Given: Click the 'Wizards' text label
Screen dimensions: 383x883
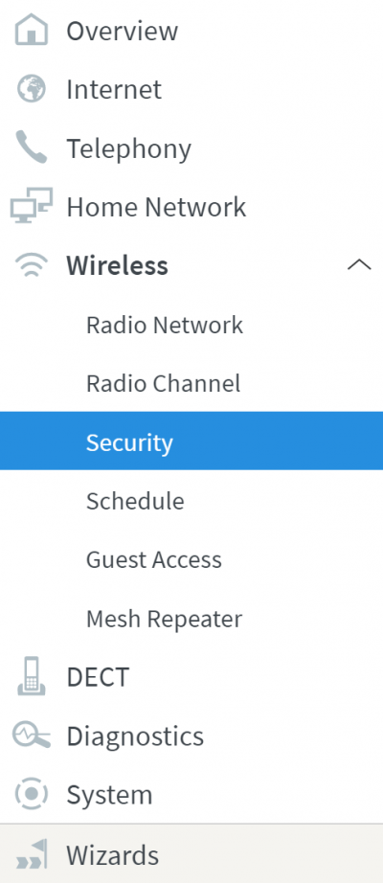Looking at the screenshot, I should 113,855.
